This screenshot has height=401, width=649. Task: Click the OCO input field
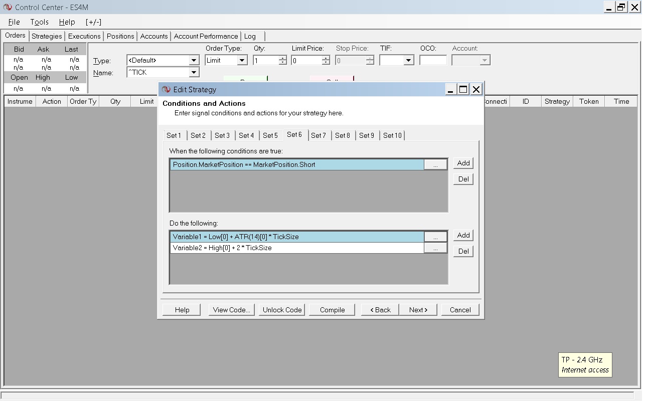(433, 60)
